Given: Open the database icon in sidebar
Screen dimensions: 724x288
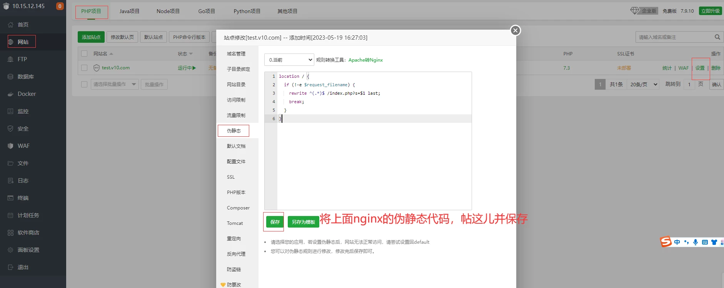Looking at the screenshot, I should click(10, 77).
